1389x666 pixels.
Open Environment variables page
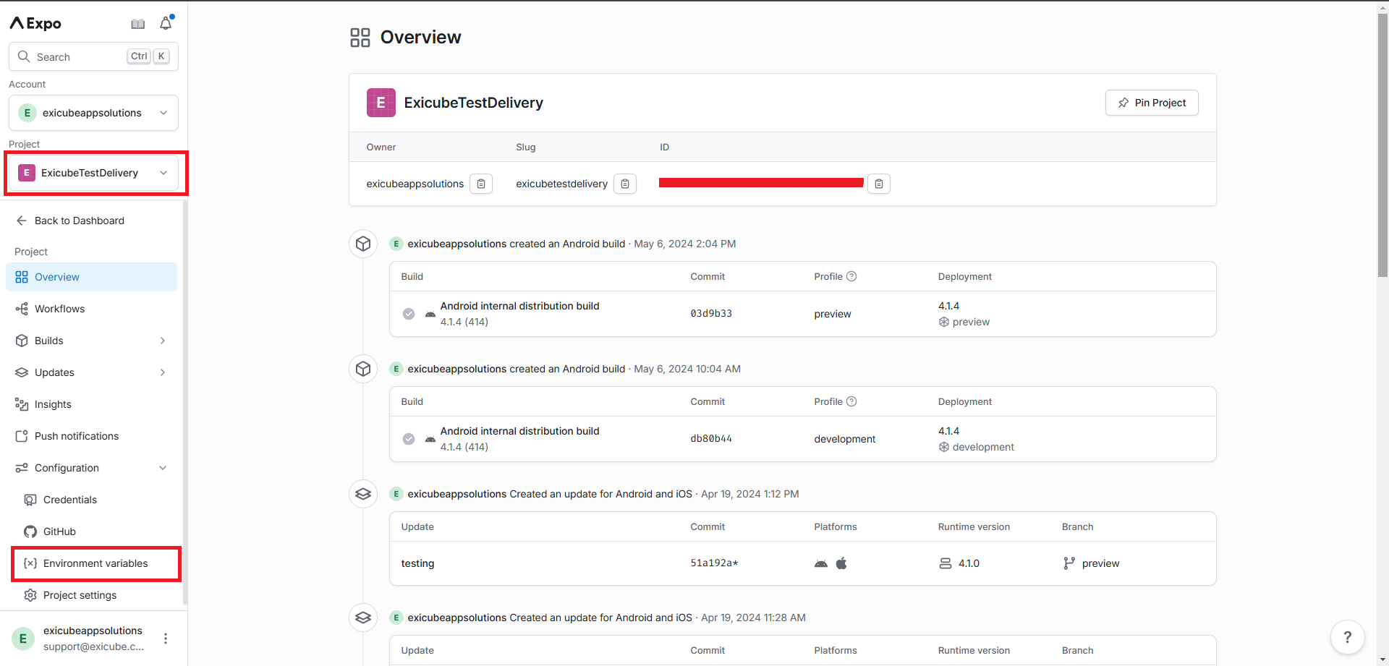(95, 563)
